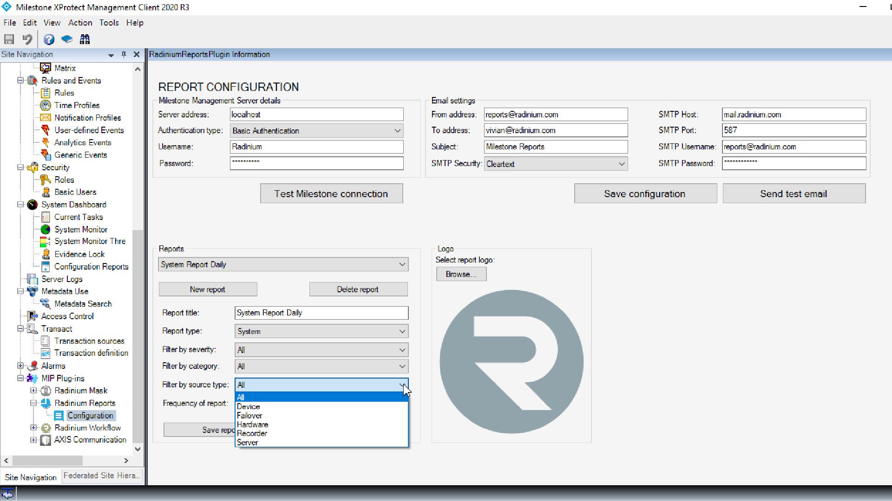Choose Failover from source type list

click(321, 416)
